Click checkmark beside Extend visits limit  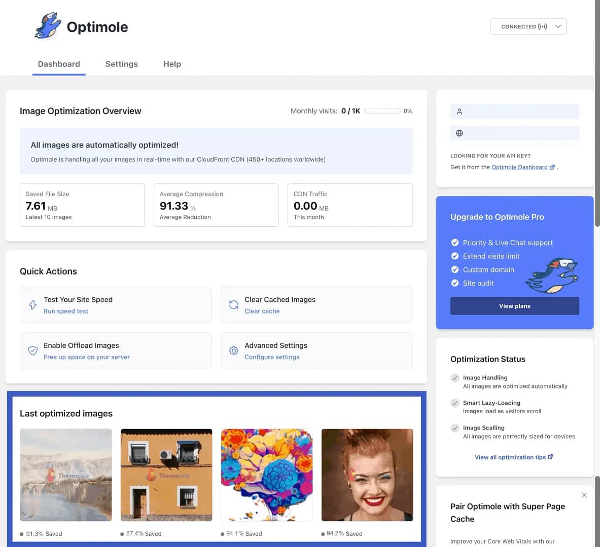point(454,256)
